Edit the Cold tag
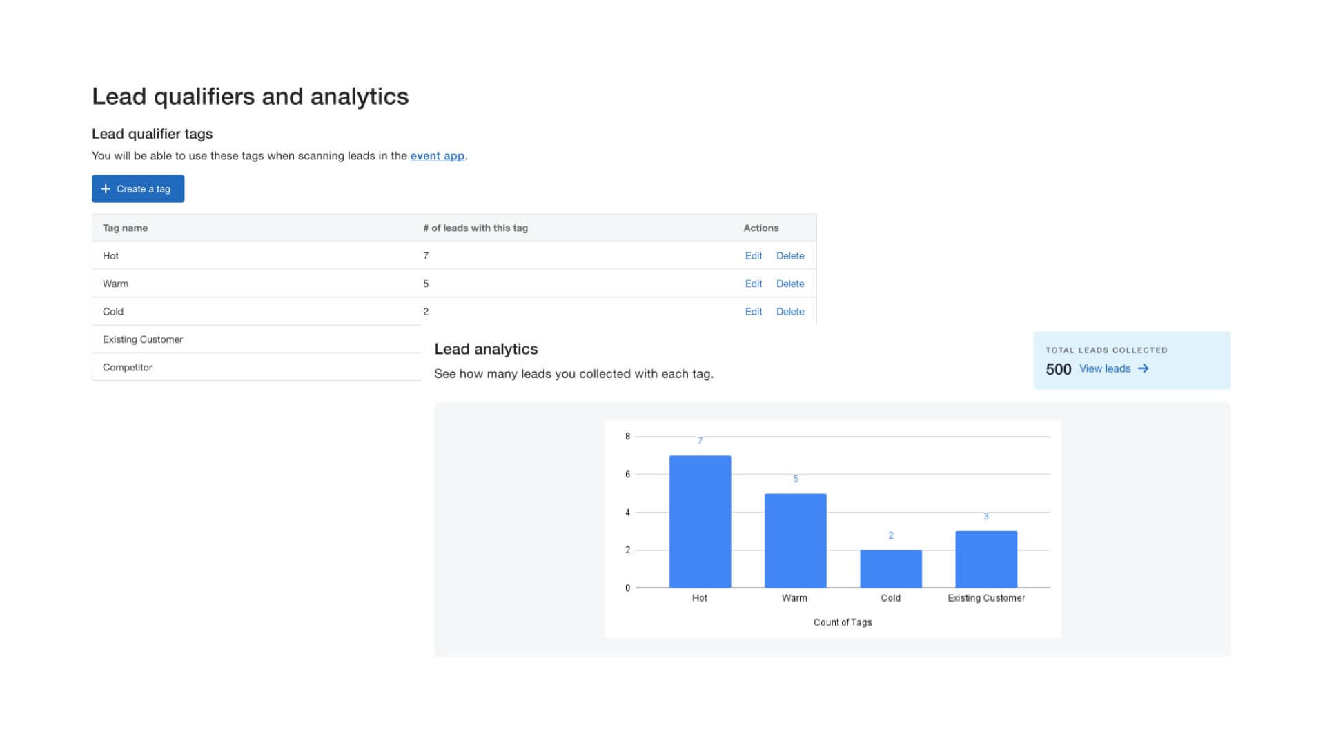This screenshot has height=745, width=1325. point(754,312)
